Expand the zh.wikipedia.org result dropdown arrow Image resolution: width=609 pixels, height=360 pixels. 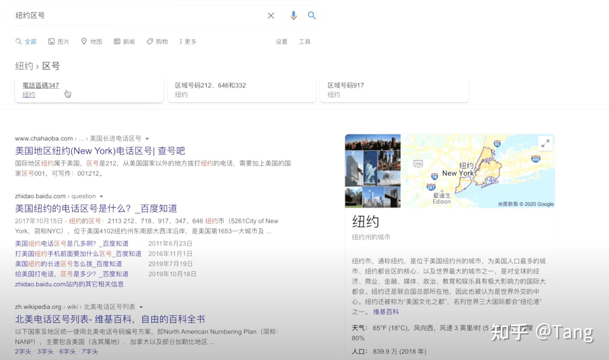[x=141, y=307]
